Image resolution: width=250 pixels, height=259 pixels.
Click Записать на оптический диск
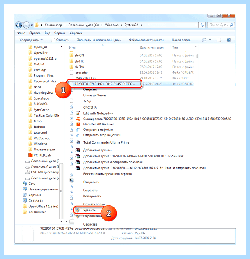click(x=99, y=40)
